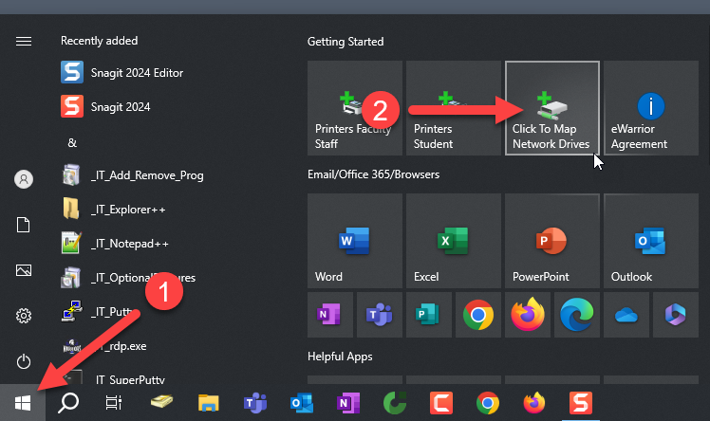
Task: Open the PowerPoint tile
Action: [x=551, y=242]
